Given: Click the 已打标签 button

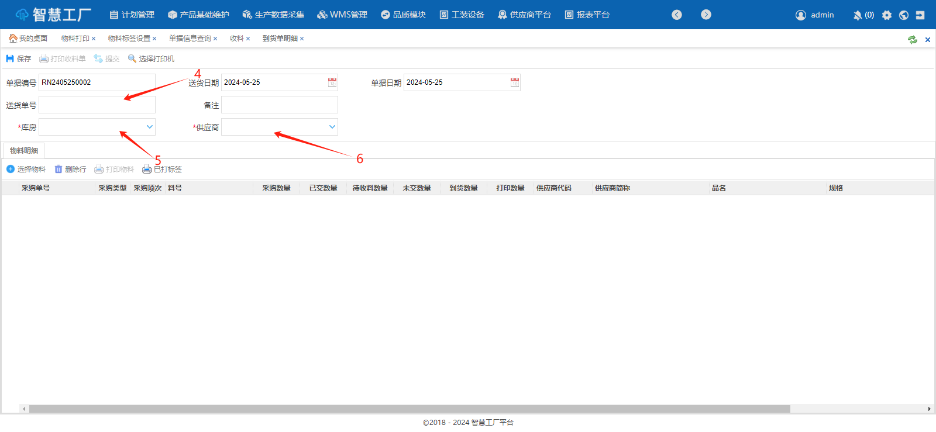Looking at the screenshot, I should [x=162, y=169].
